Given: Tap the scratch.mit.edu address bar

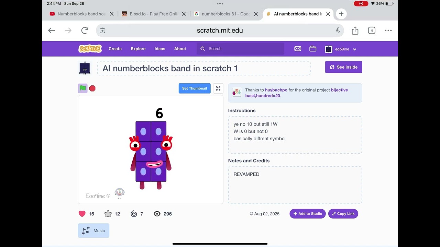Looking at the screenshot, I should point(220,31).
